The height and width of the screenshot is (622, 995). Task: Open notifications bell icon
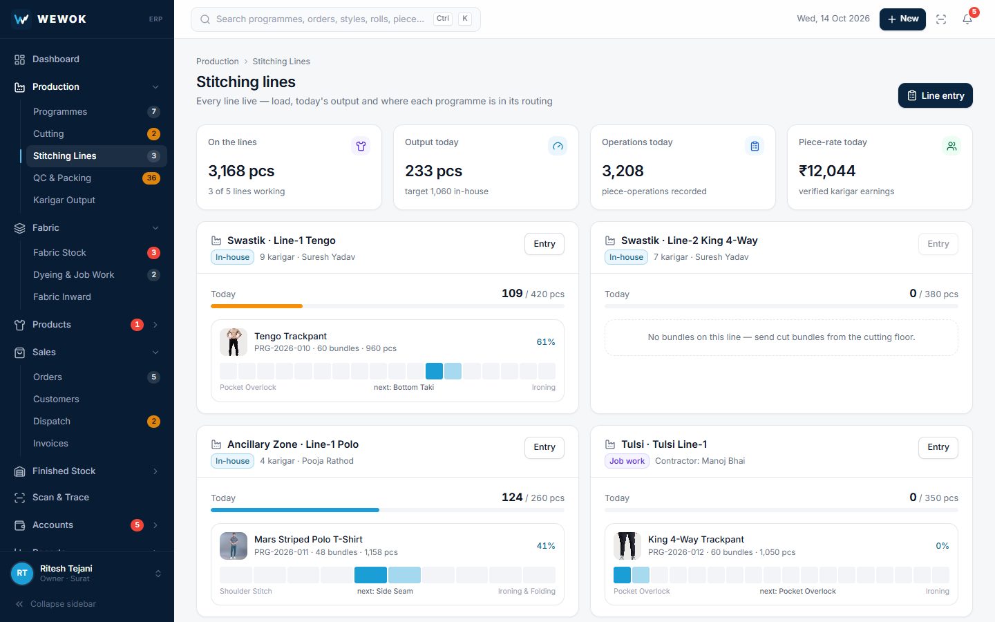[x=967, y=19]
